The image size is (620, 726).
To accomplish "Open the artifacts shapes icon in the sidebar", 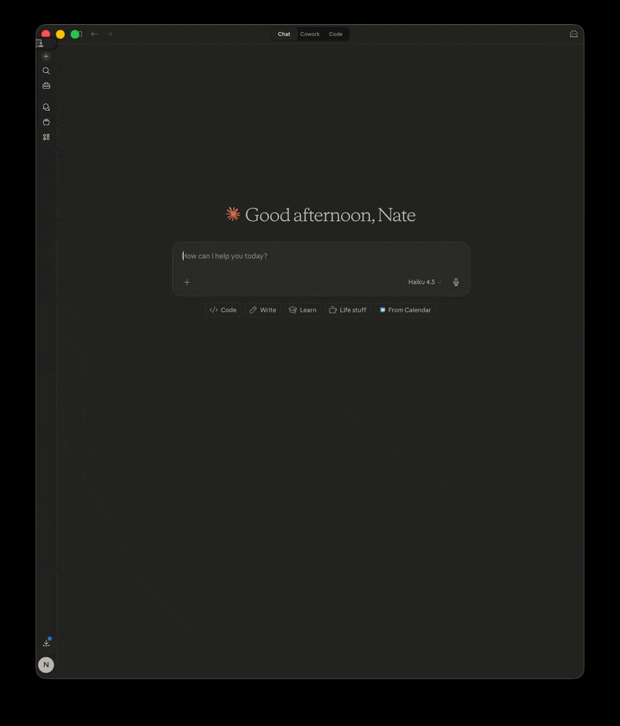I will (x=46, y=137).
